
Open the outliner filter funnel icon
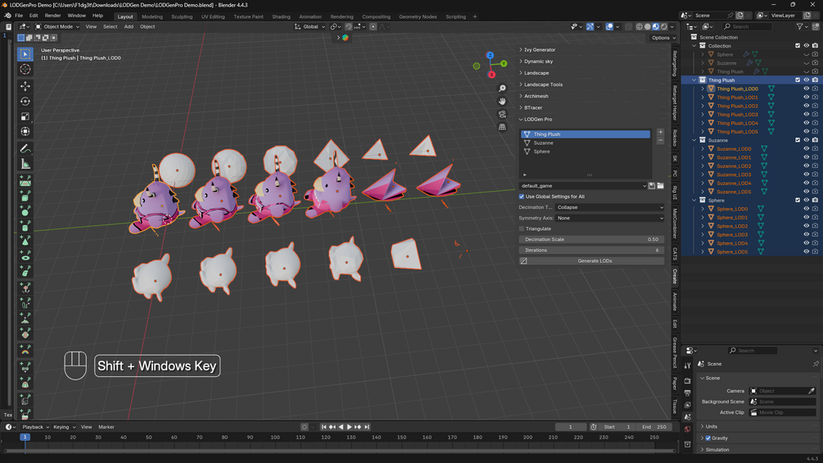[x=800, y=26]
